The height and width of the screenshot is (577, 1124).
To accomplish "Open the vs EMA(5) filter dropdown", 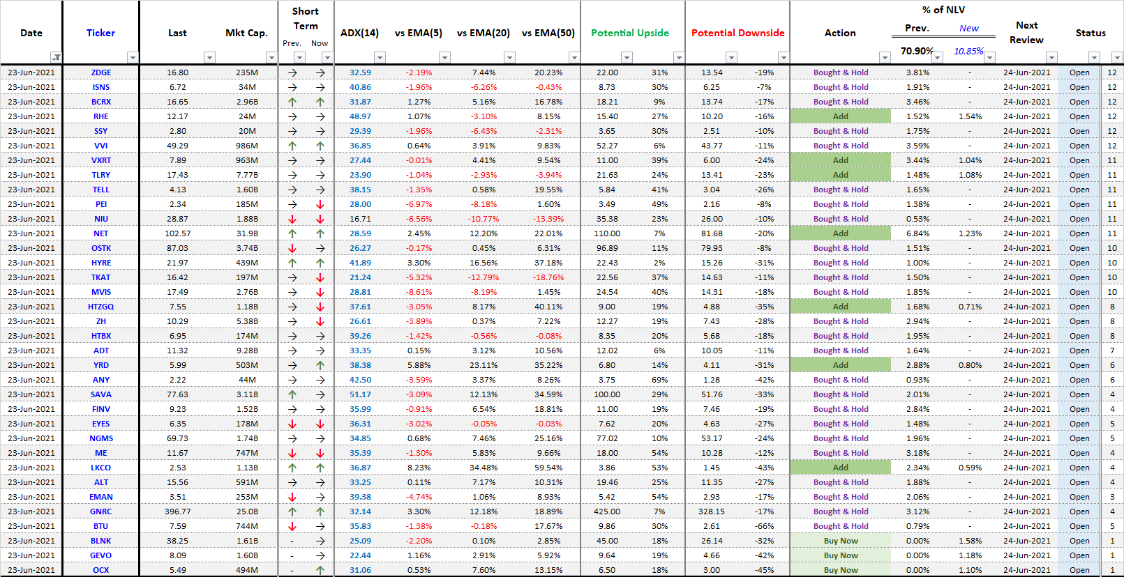I will 444,57.
